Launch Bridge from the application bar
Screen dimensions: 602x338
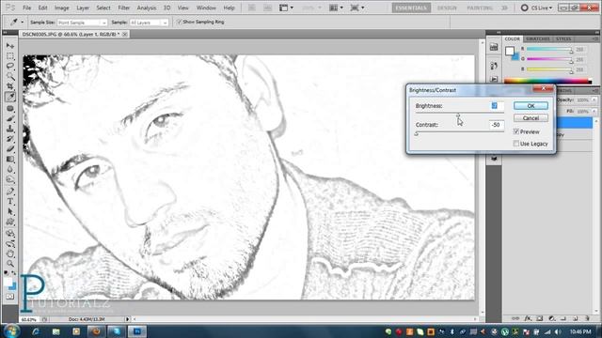click(251, 8)
